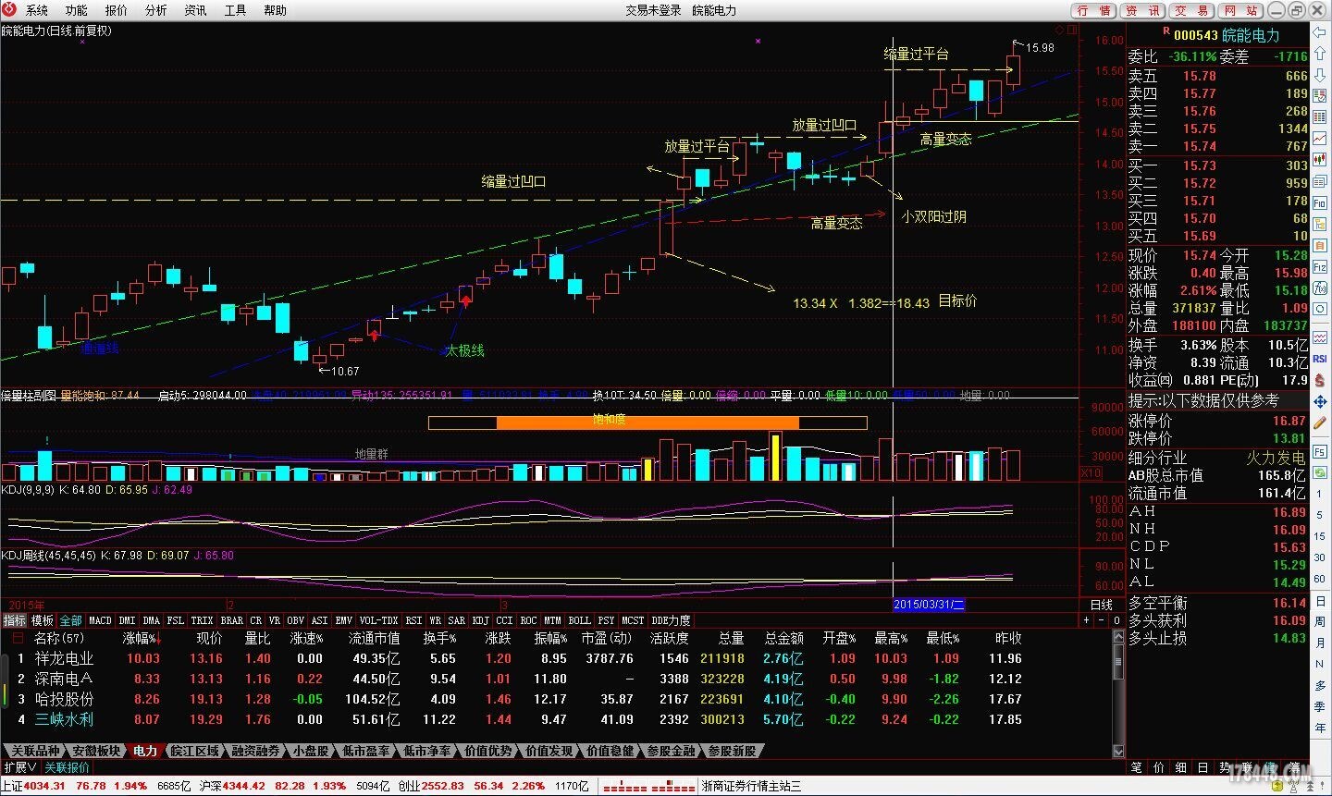Open the intraday trend line chart icon
1332x796 pixels.
pyautogui.click(x=1320, y=137)
